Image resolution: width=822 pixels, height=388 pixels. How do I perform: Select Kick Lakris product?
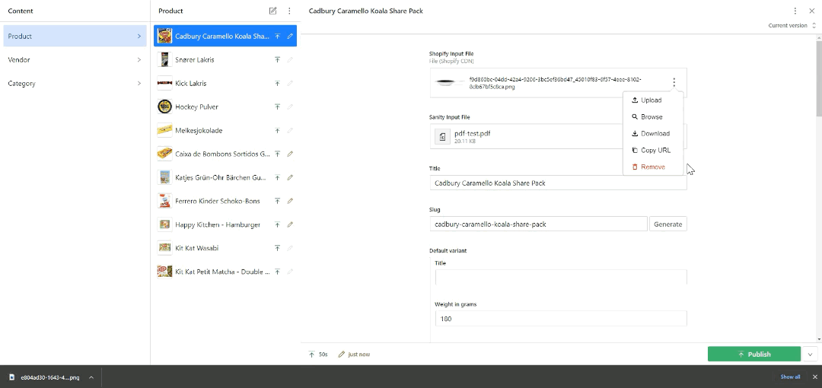tap(225, 84)
